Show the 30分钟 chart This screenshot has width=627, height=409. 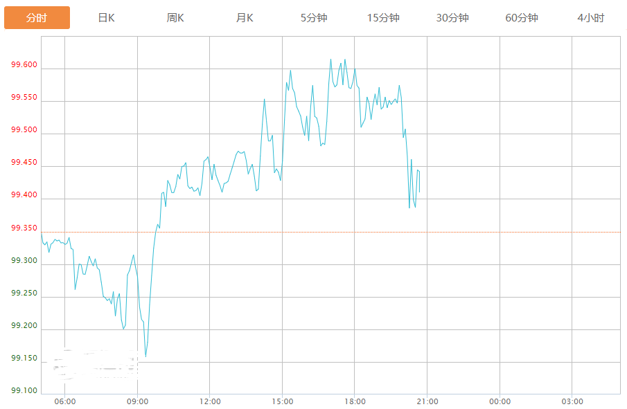(x=452, y=18)
